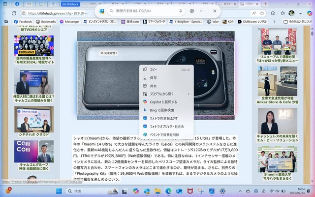
Task: Choose 保存 in the context menu
Action: [x=166, y=78]
